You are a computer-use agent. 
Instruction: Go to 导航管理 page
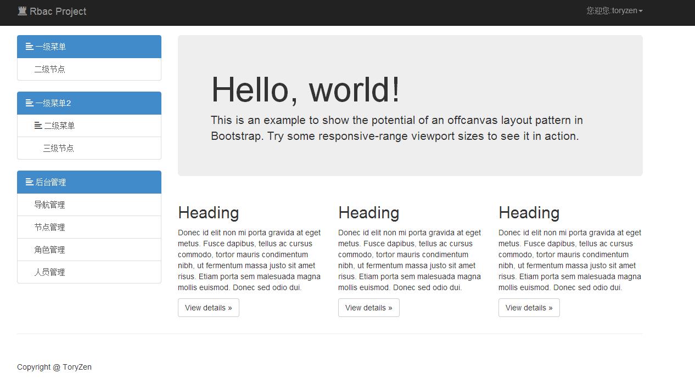pyautogui.click(x=89, y=205)
